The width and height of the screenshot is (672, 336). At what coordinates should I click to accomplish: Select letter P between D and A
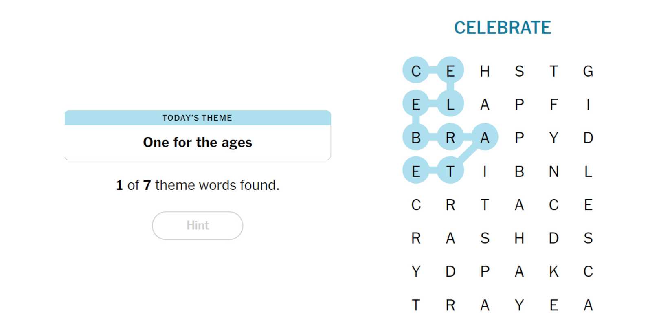click(485, 271)
